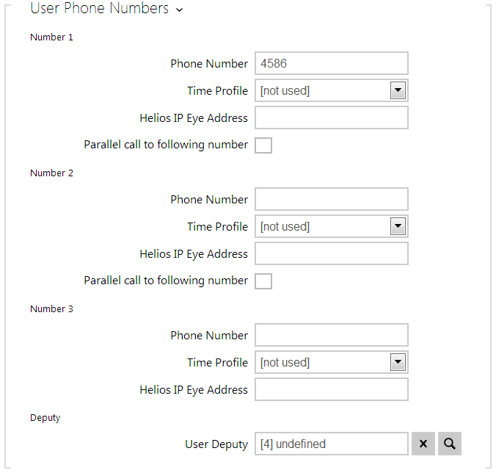
Task: Click the 'Number 3' section label
Action: [x=51, y=309]
